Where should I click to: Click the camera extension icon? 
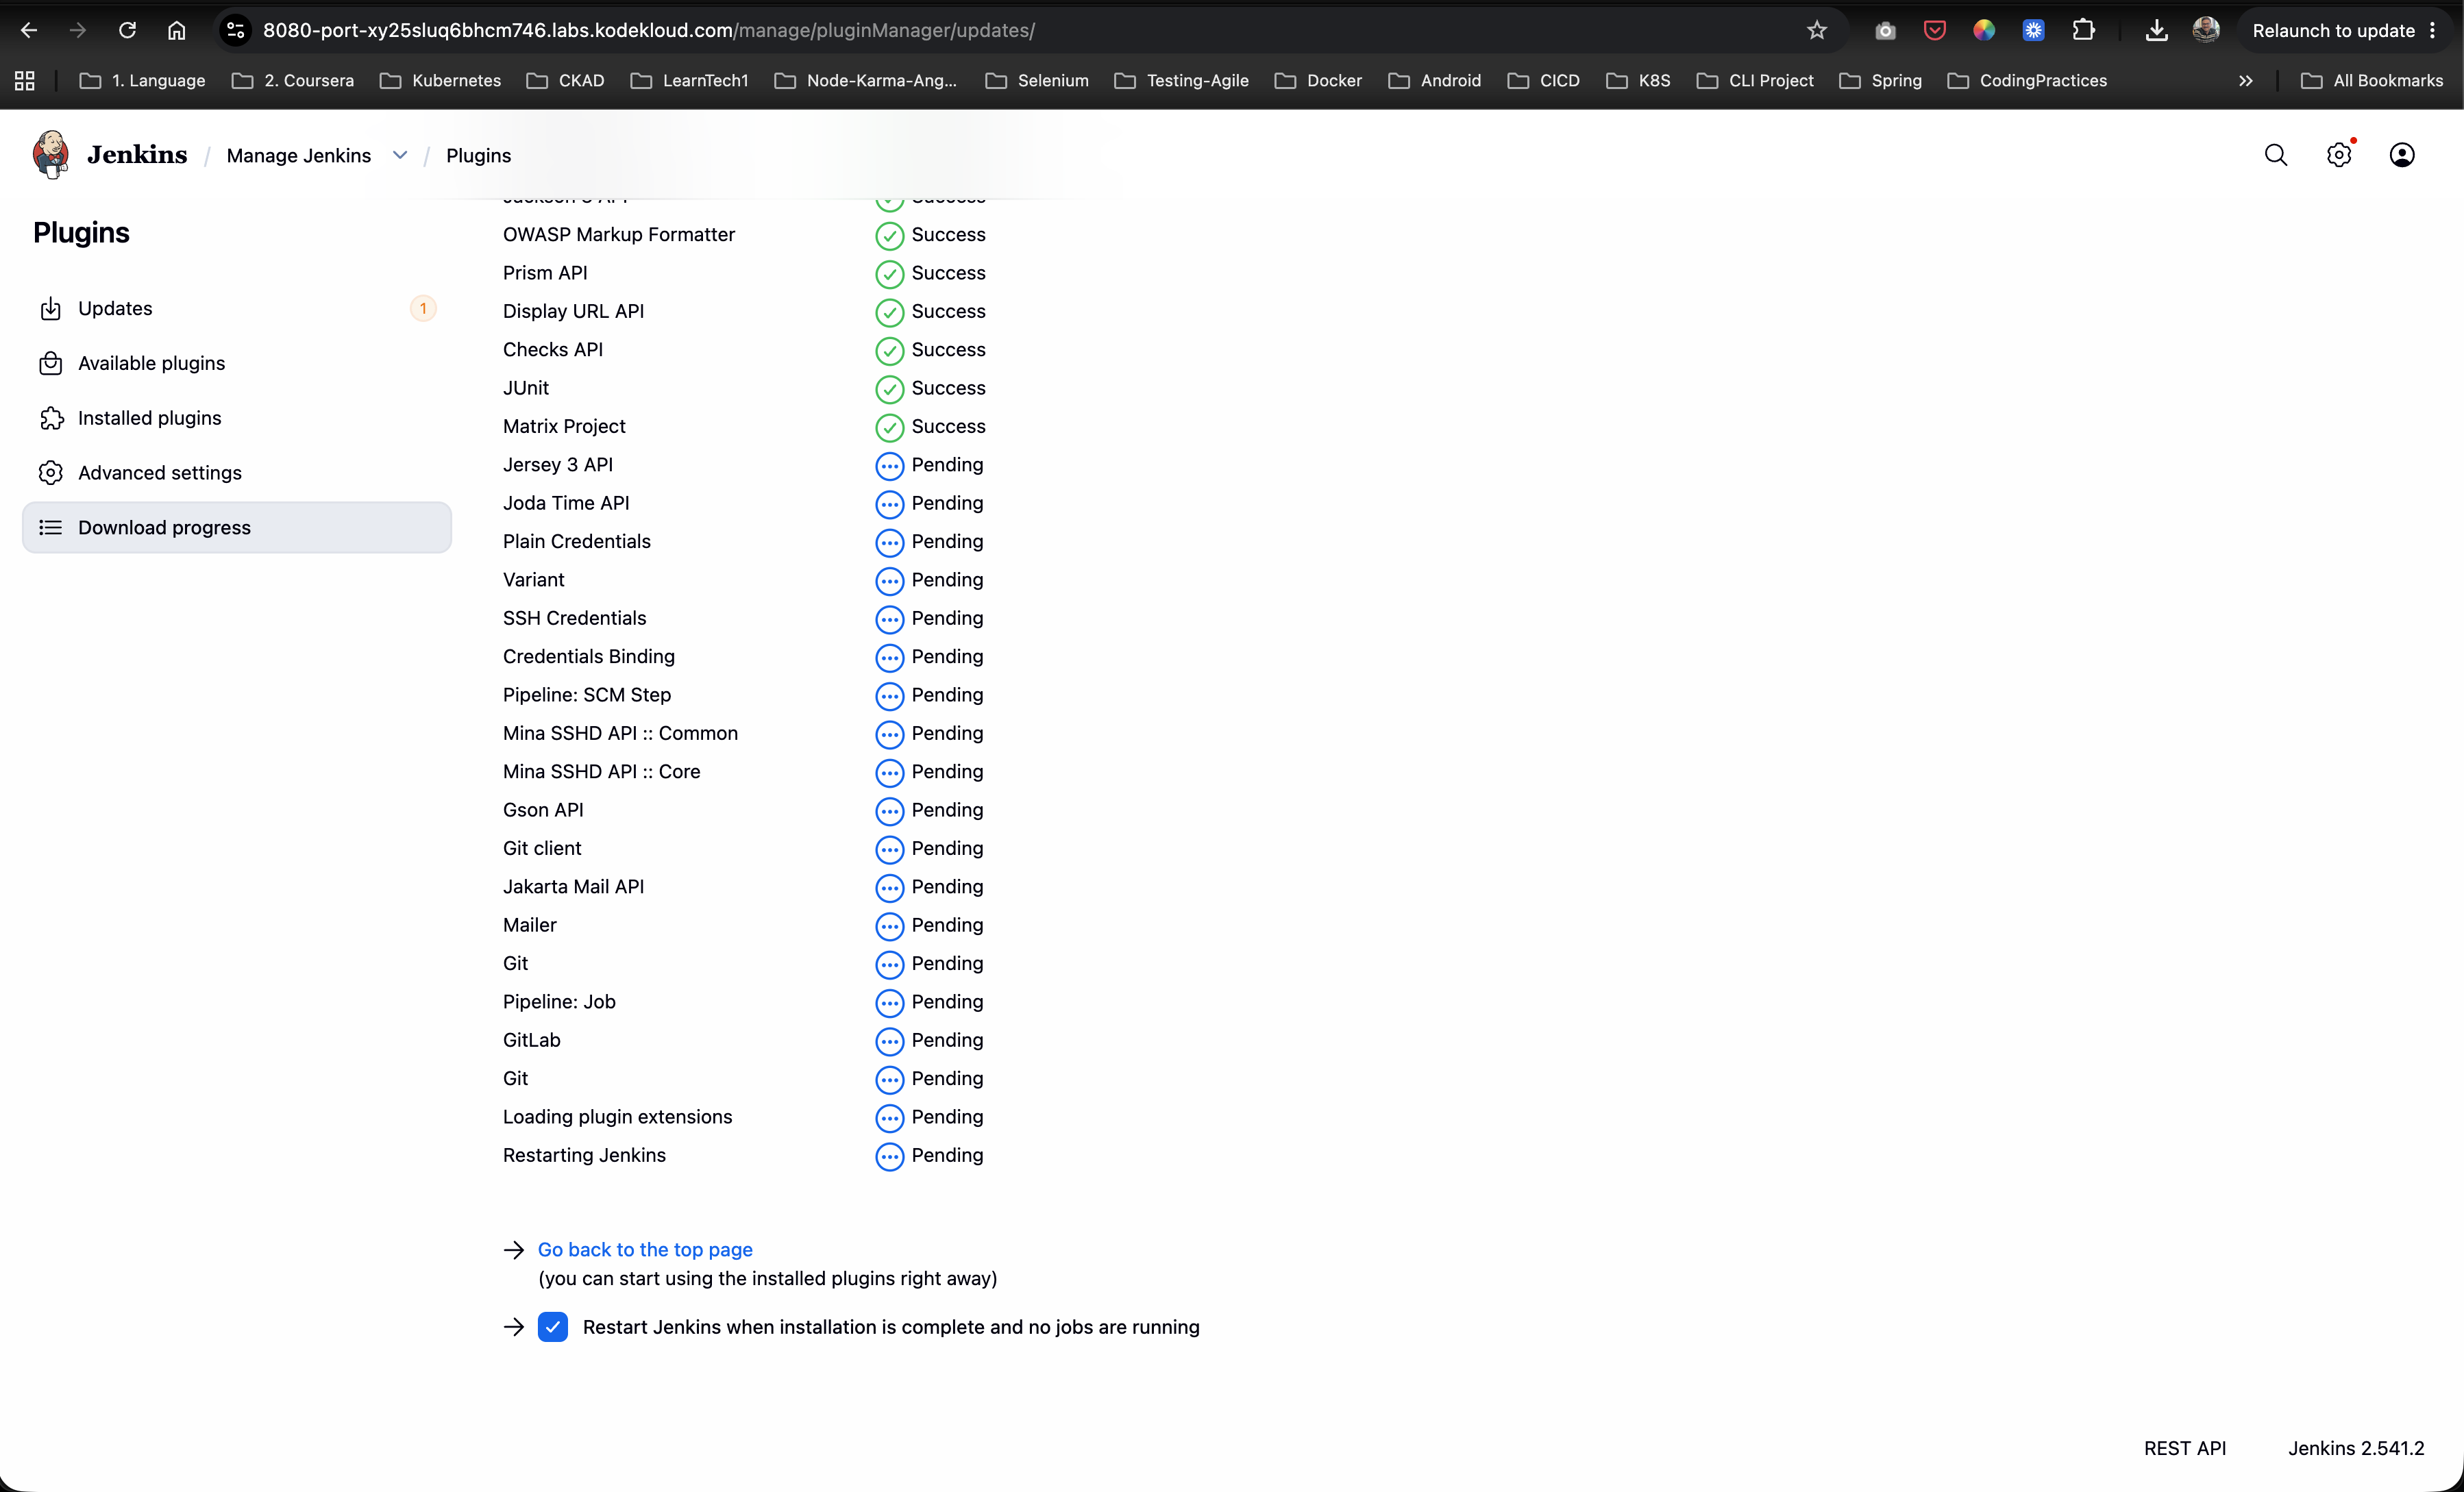pyautogui.click(x=1885, y=30)
